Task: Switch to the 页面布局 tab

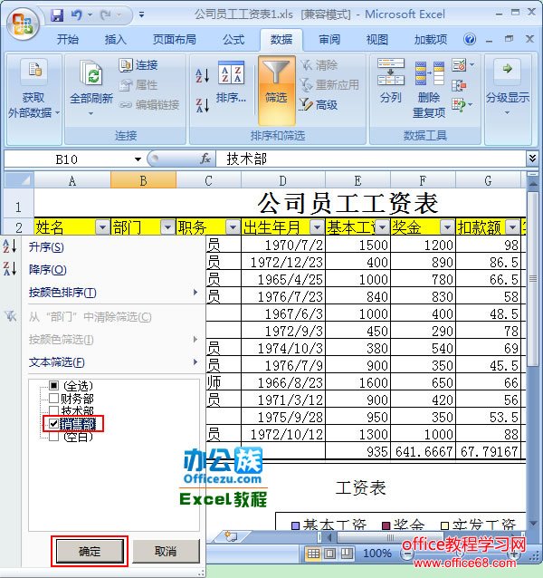Action: click(x=174, y=40)
